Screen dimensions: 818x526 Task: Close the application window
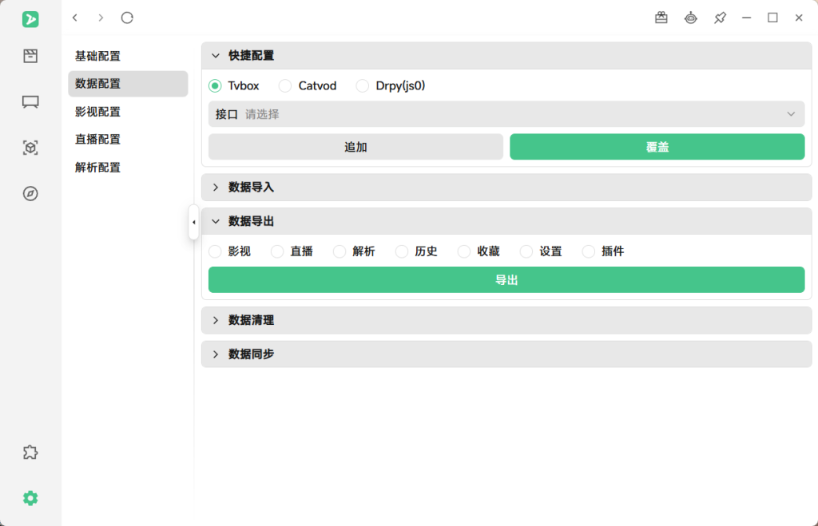pos(799,18)
